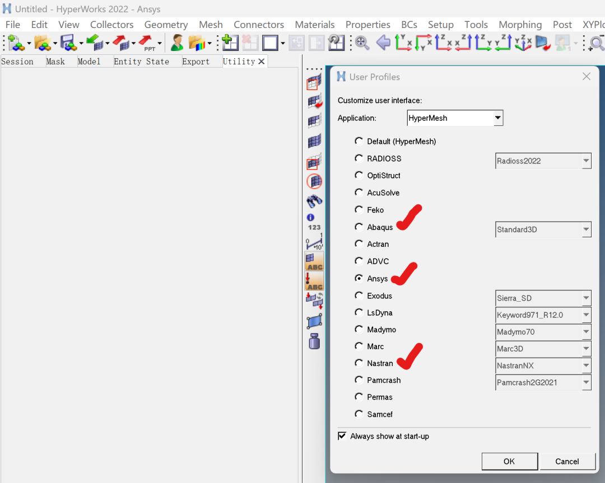Click the Add Page icon with green plus
Image resolution: width=605 pixels, height=483 pixels.
[230, 43]
